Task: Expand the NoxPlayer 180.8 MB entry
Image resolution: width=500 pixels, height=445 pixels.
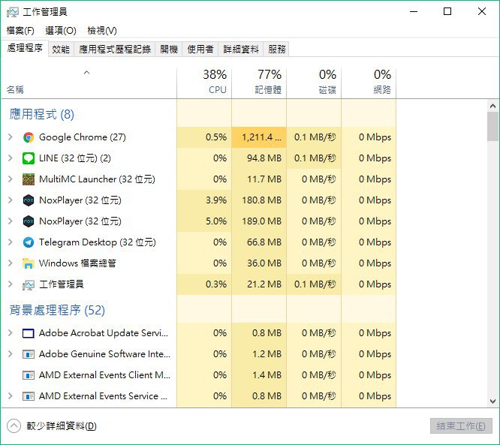Action: [11, 200]
